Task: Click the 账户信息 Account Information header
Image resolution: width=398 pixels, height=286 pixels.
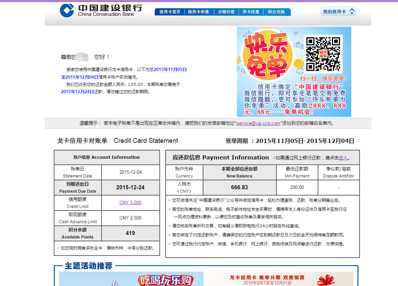Action: pos(107,157)
